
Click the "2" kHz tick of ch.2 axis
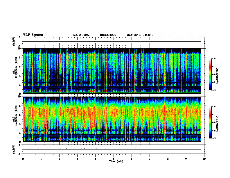[x=20, y=133]
